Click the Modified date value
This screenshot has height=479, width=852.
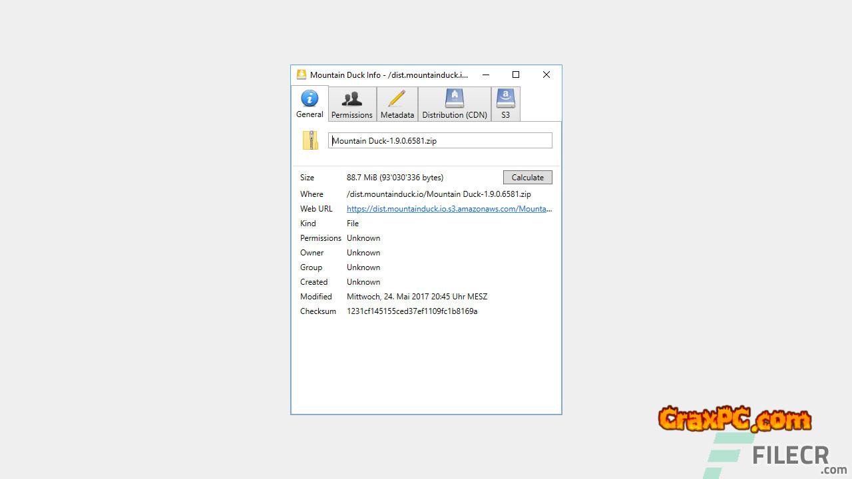point(417,297)
